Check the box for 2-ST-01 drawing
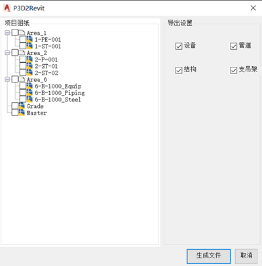The width and height of the screenshot is (262, 266). (x=23, y=66)
